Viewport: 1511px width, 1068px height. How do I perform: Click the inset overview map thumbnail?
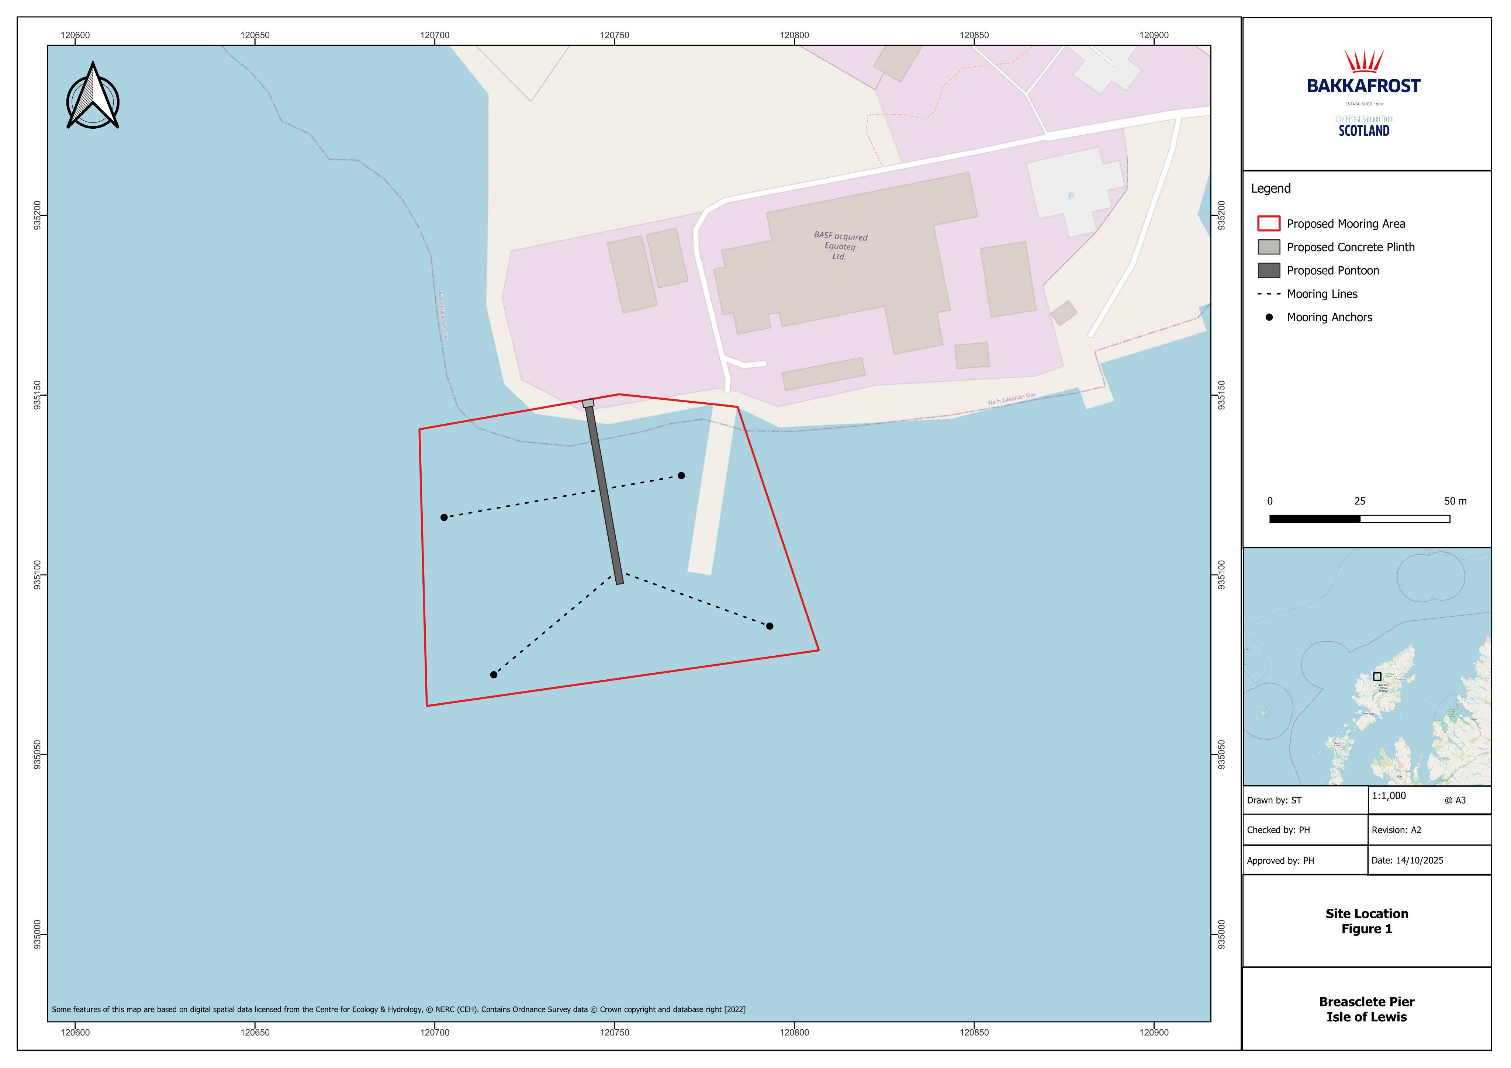[1367, 667]
